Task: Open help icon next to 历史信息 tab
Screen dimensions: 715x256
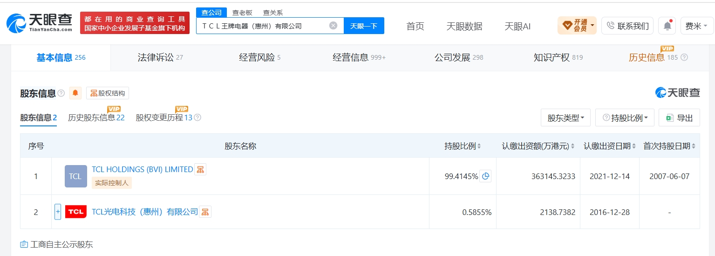Action: [684, 57]
